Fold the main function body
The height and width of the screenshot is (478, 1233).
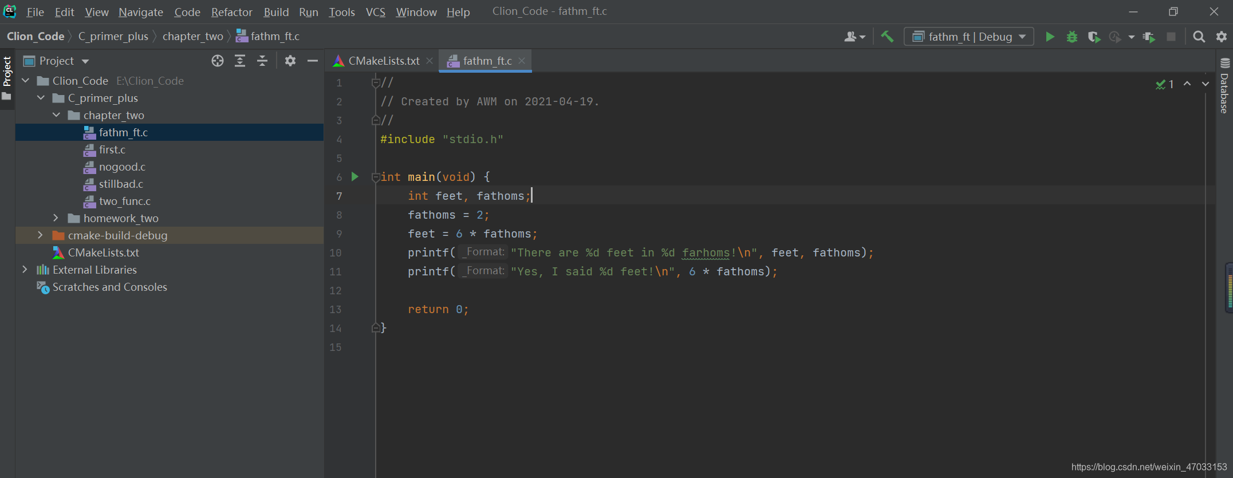click(376, 177)
